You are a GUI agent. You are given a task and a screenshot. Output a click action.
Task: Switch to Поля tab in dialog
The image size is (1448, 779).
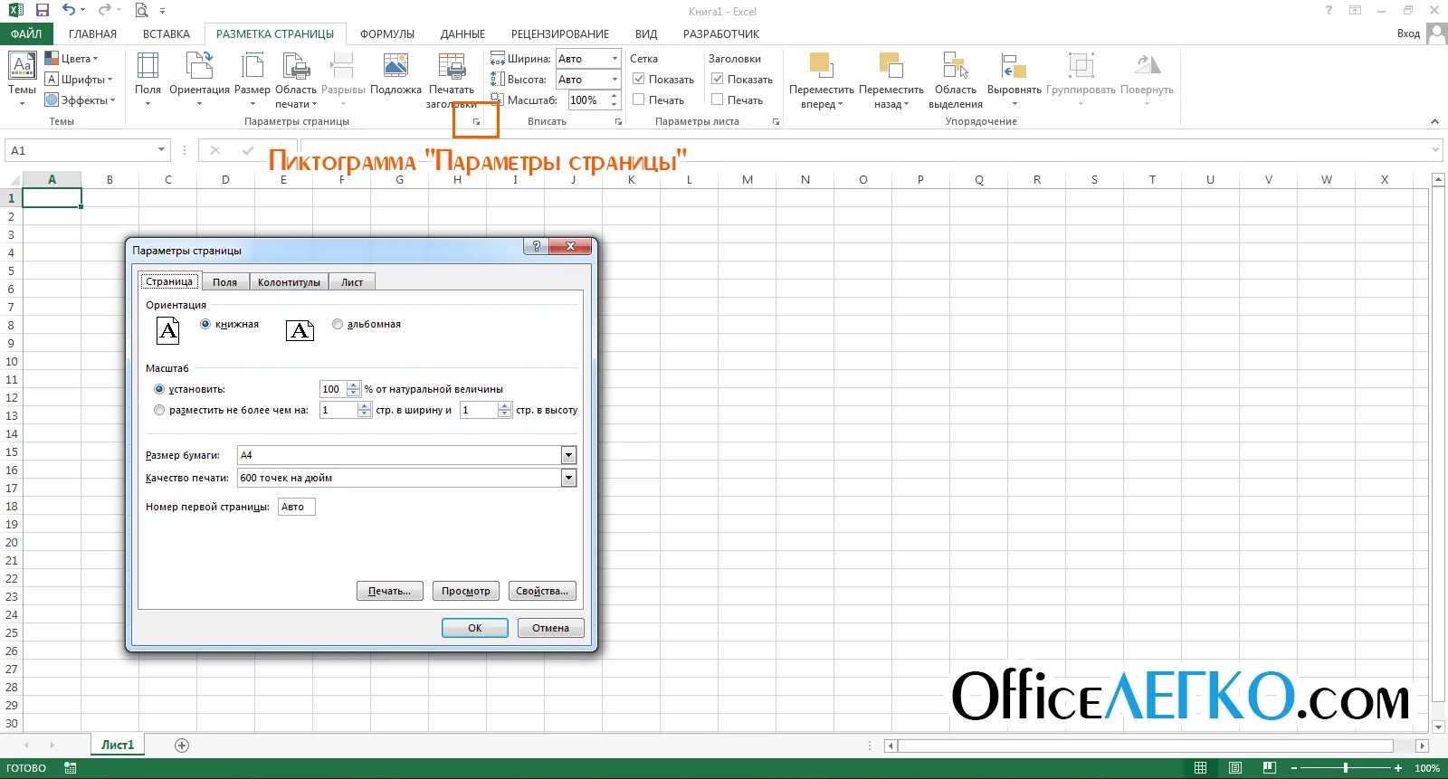point(224,282)
